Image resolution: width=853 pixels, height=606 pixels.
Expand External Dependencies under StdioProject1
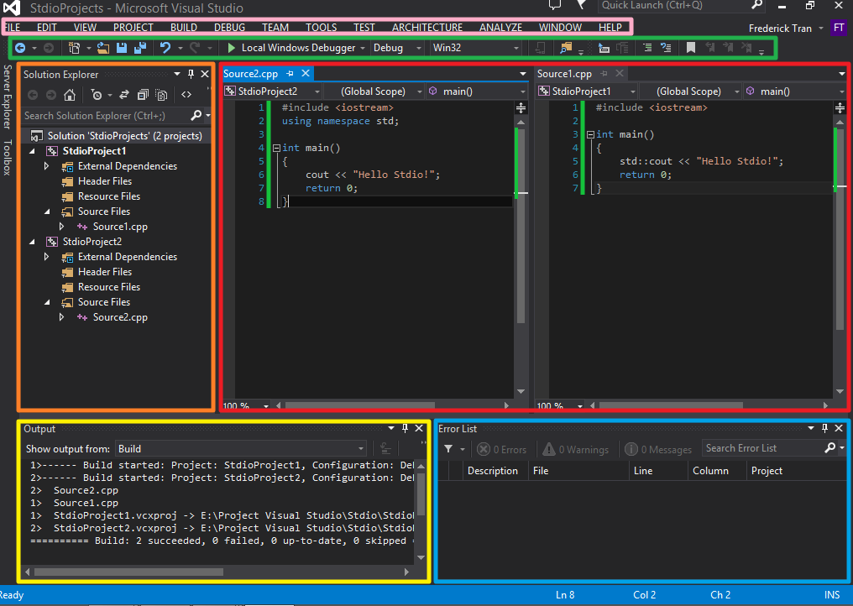click(x=47, y=166)
